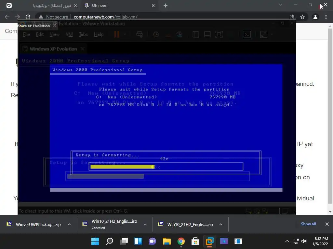Image resolution: width=333 pixels, height=249 pixels.
Task: Open the File menu in VMware Workstation
Action: (26, 34)
